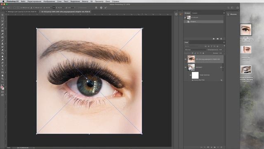Screen dimensions: 264x149
Task: Open the Layers panel flyout menu
Action: point(224,42)
